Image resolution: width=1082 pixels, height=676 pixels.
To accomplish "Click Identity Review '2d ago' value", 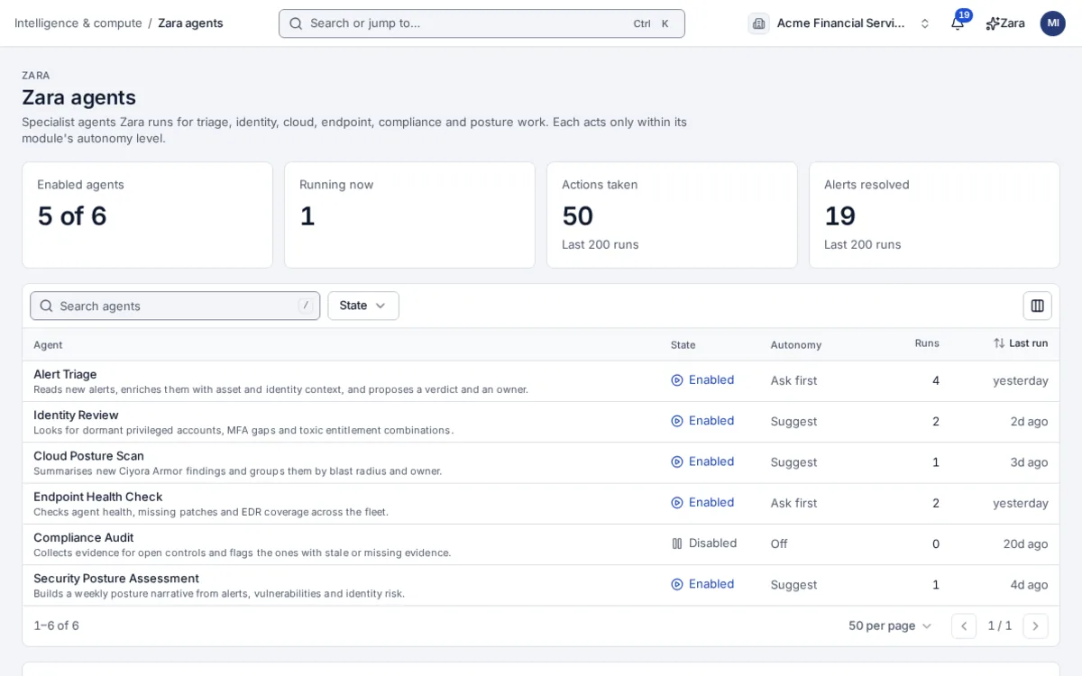I will [x=1029, y=421].
